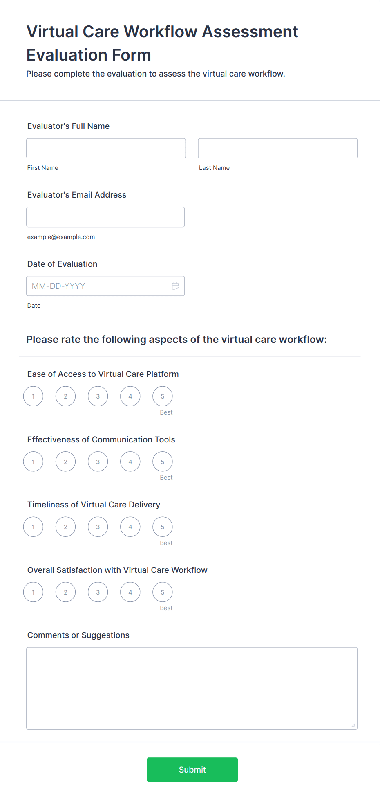Pick rating 2 for Ease of Access
380x802 pixels.
click(65, 396)
